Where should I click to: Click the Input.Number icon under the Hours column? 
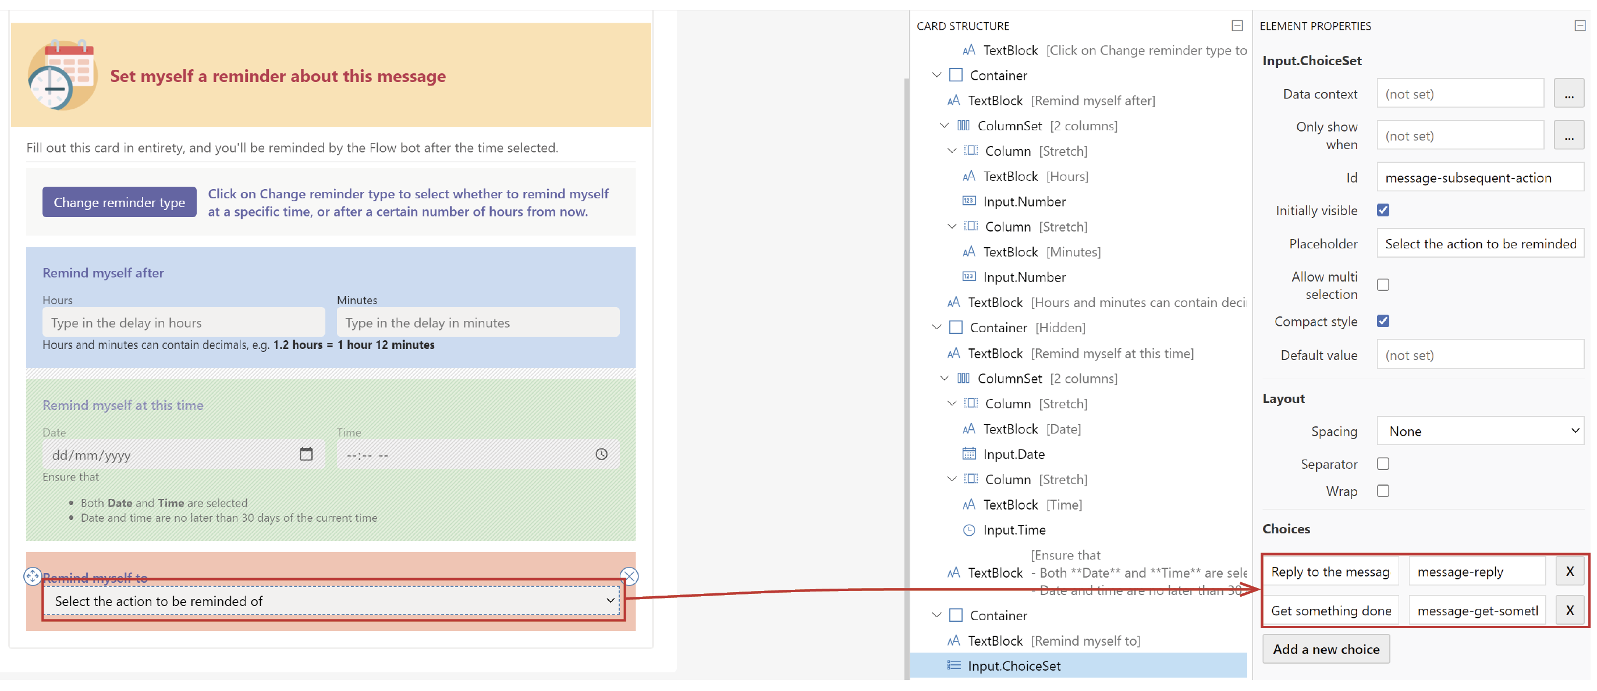pos(971,201)
